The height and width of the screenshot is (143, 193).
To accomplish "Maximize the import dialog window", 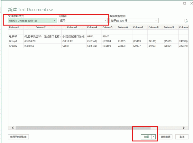I will [x=184, y=3].
